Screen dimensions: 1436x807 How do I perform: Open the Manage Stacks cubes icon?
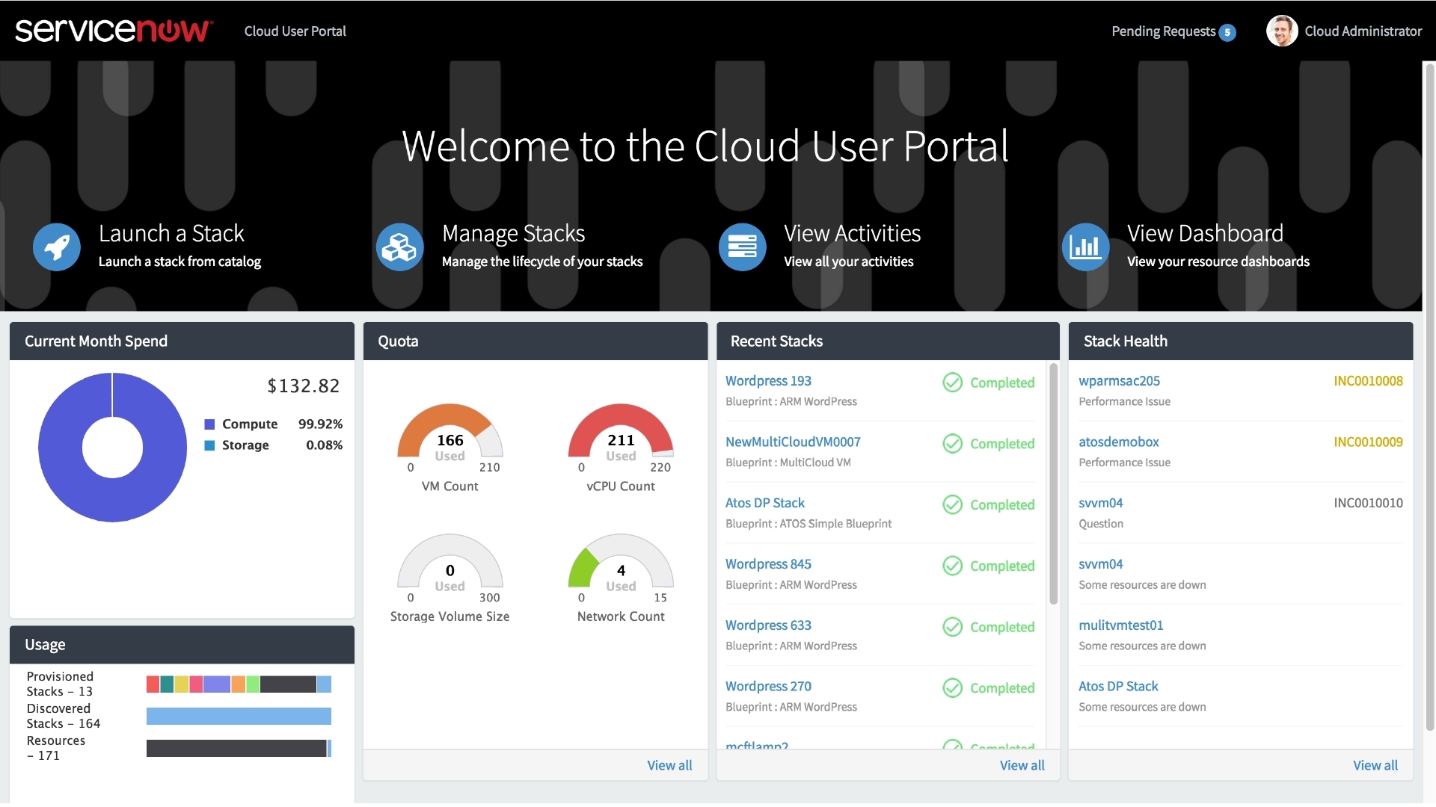coord(399,247)
